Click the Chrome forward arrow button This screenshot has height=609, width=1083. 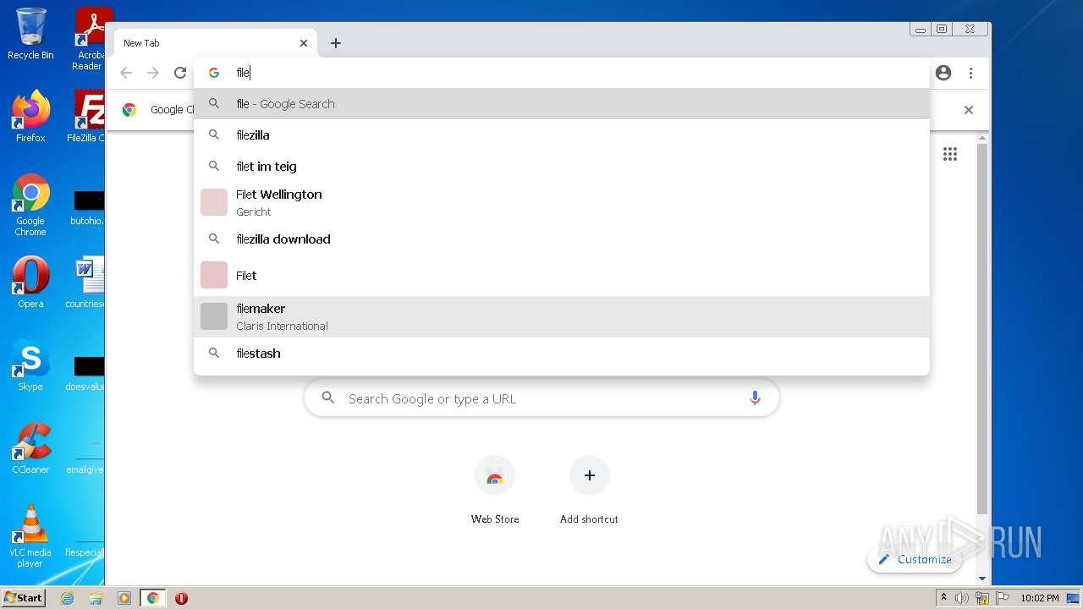click(x=153, y=73)
